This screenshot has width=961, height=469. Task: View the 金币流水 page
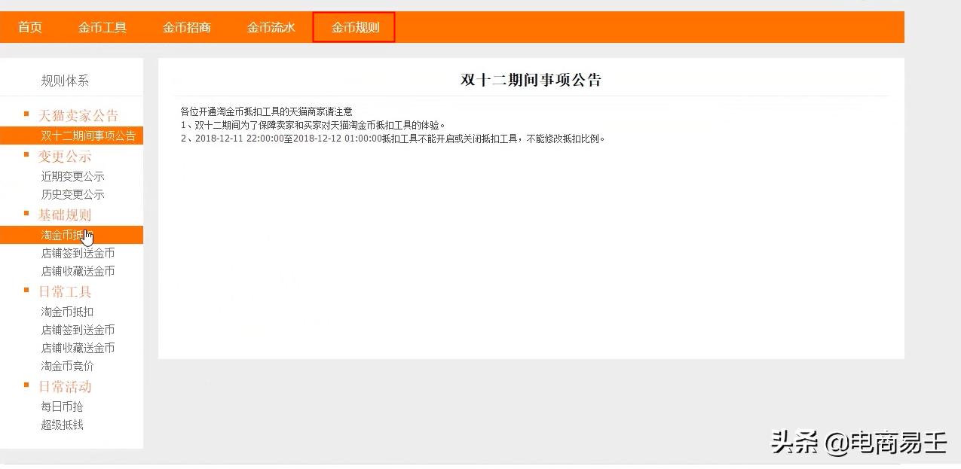coord(271,26)
